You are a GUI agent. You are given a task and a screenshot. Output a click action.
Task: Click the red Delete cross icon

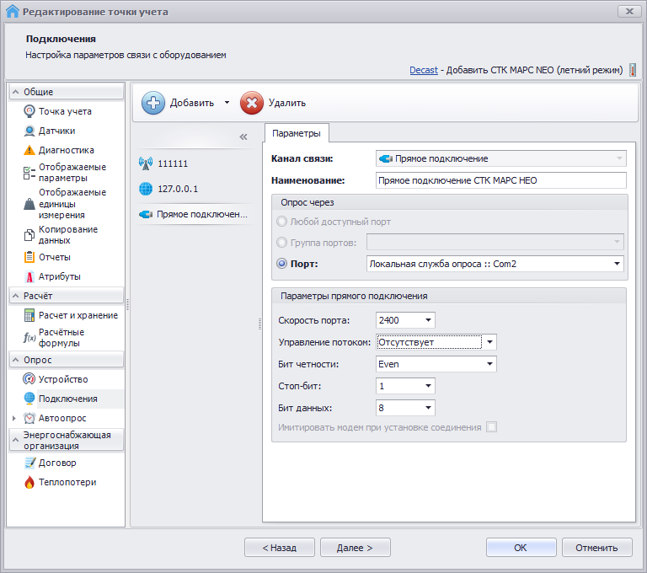click(x=251, y=103)
